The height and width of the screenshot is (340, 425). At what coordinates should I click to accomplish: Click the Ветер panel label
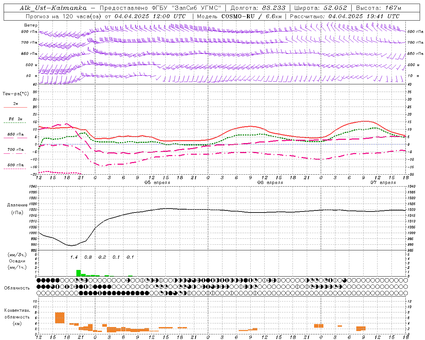[x=31, y=25]
